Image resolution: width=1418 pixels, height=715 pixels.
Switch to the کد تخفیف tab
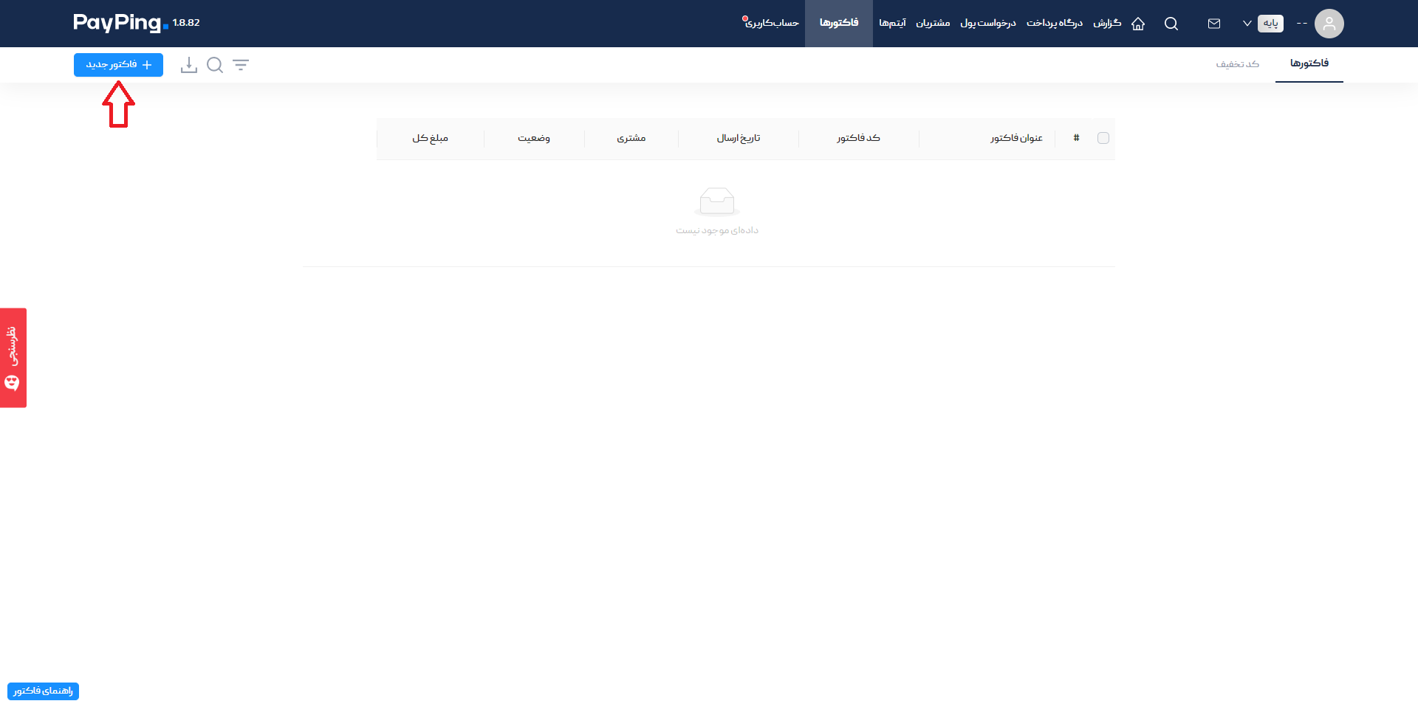[1238, 64]
